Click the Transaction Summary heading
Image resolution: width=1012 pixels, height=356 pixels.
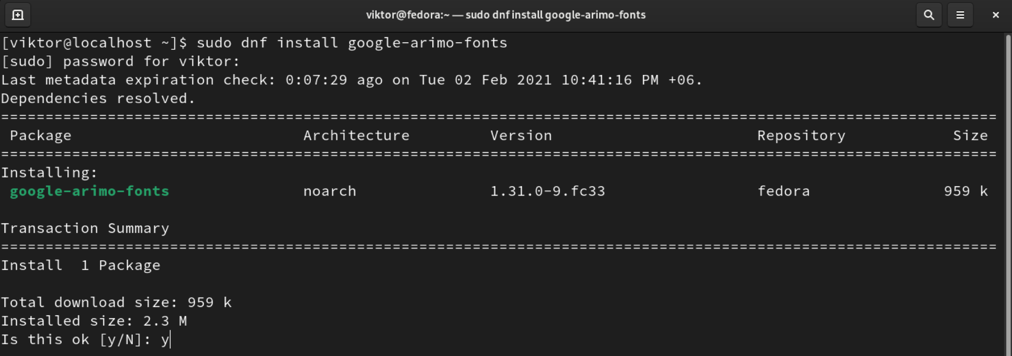click(85, 228)
